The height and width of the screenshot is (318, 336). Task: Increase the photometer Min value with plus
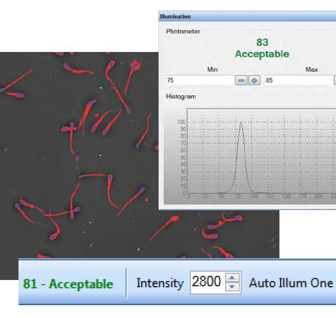254,80
